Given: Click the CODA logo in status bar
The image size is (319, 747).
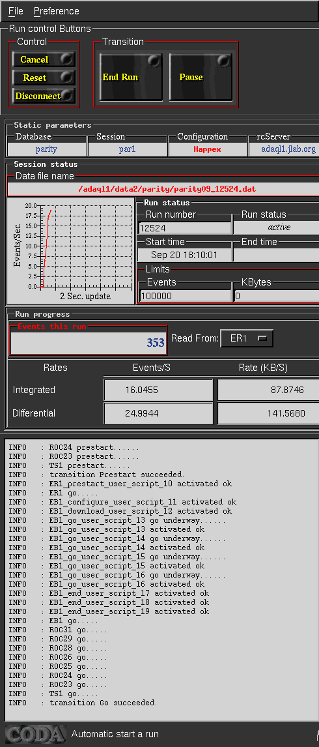Looking at the screenshot, I should pos(35,734).
